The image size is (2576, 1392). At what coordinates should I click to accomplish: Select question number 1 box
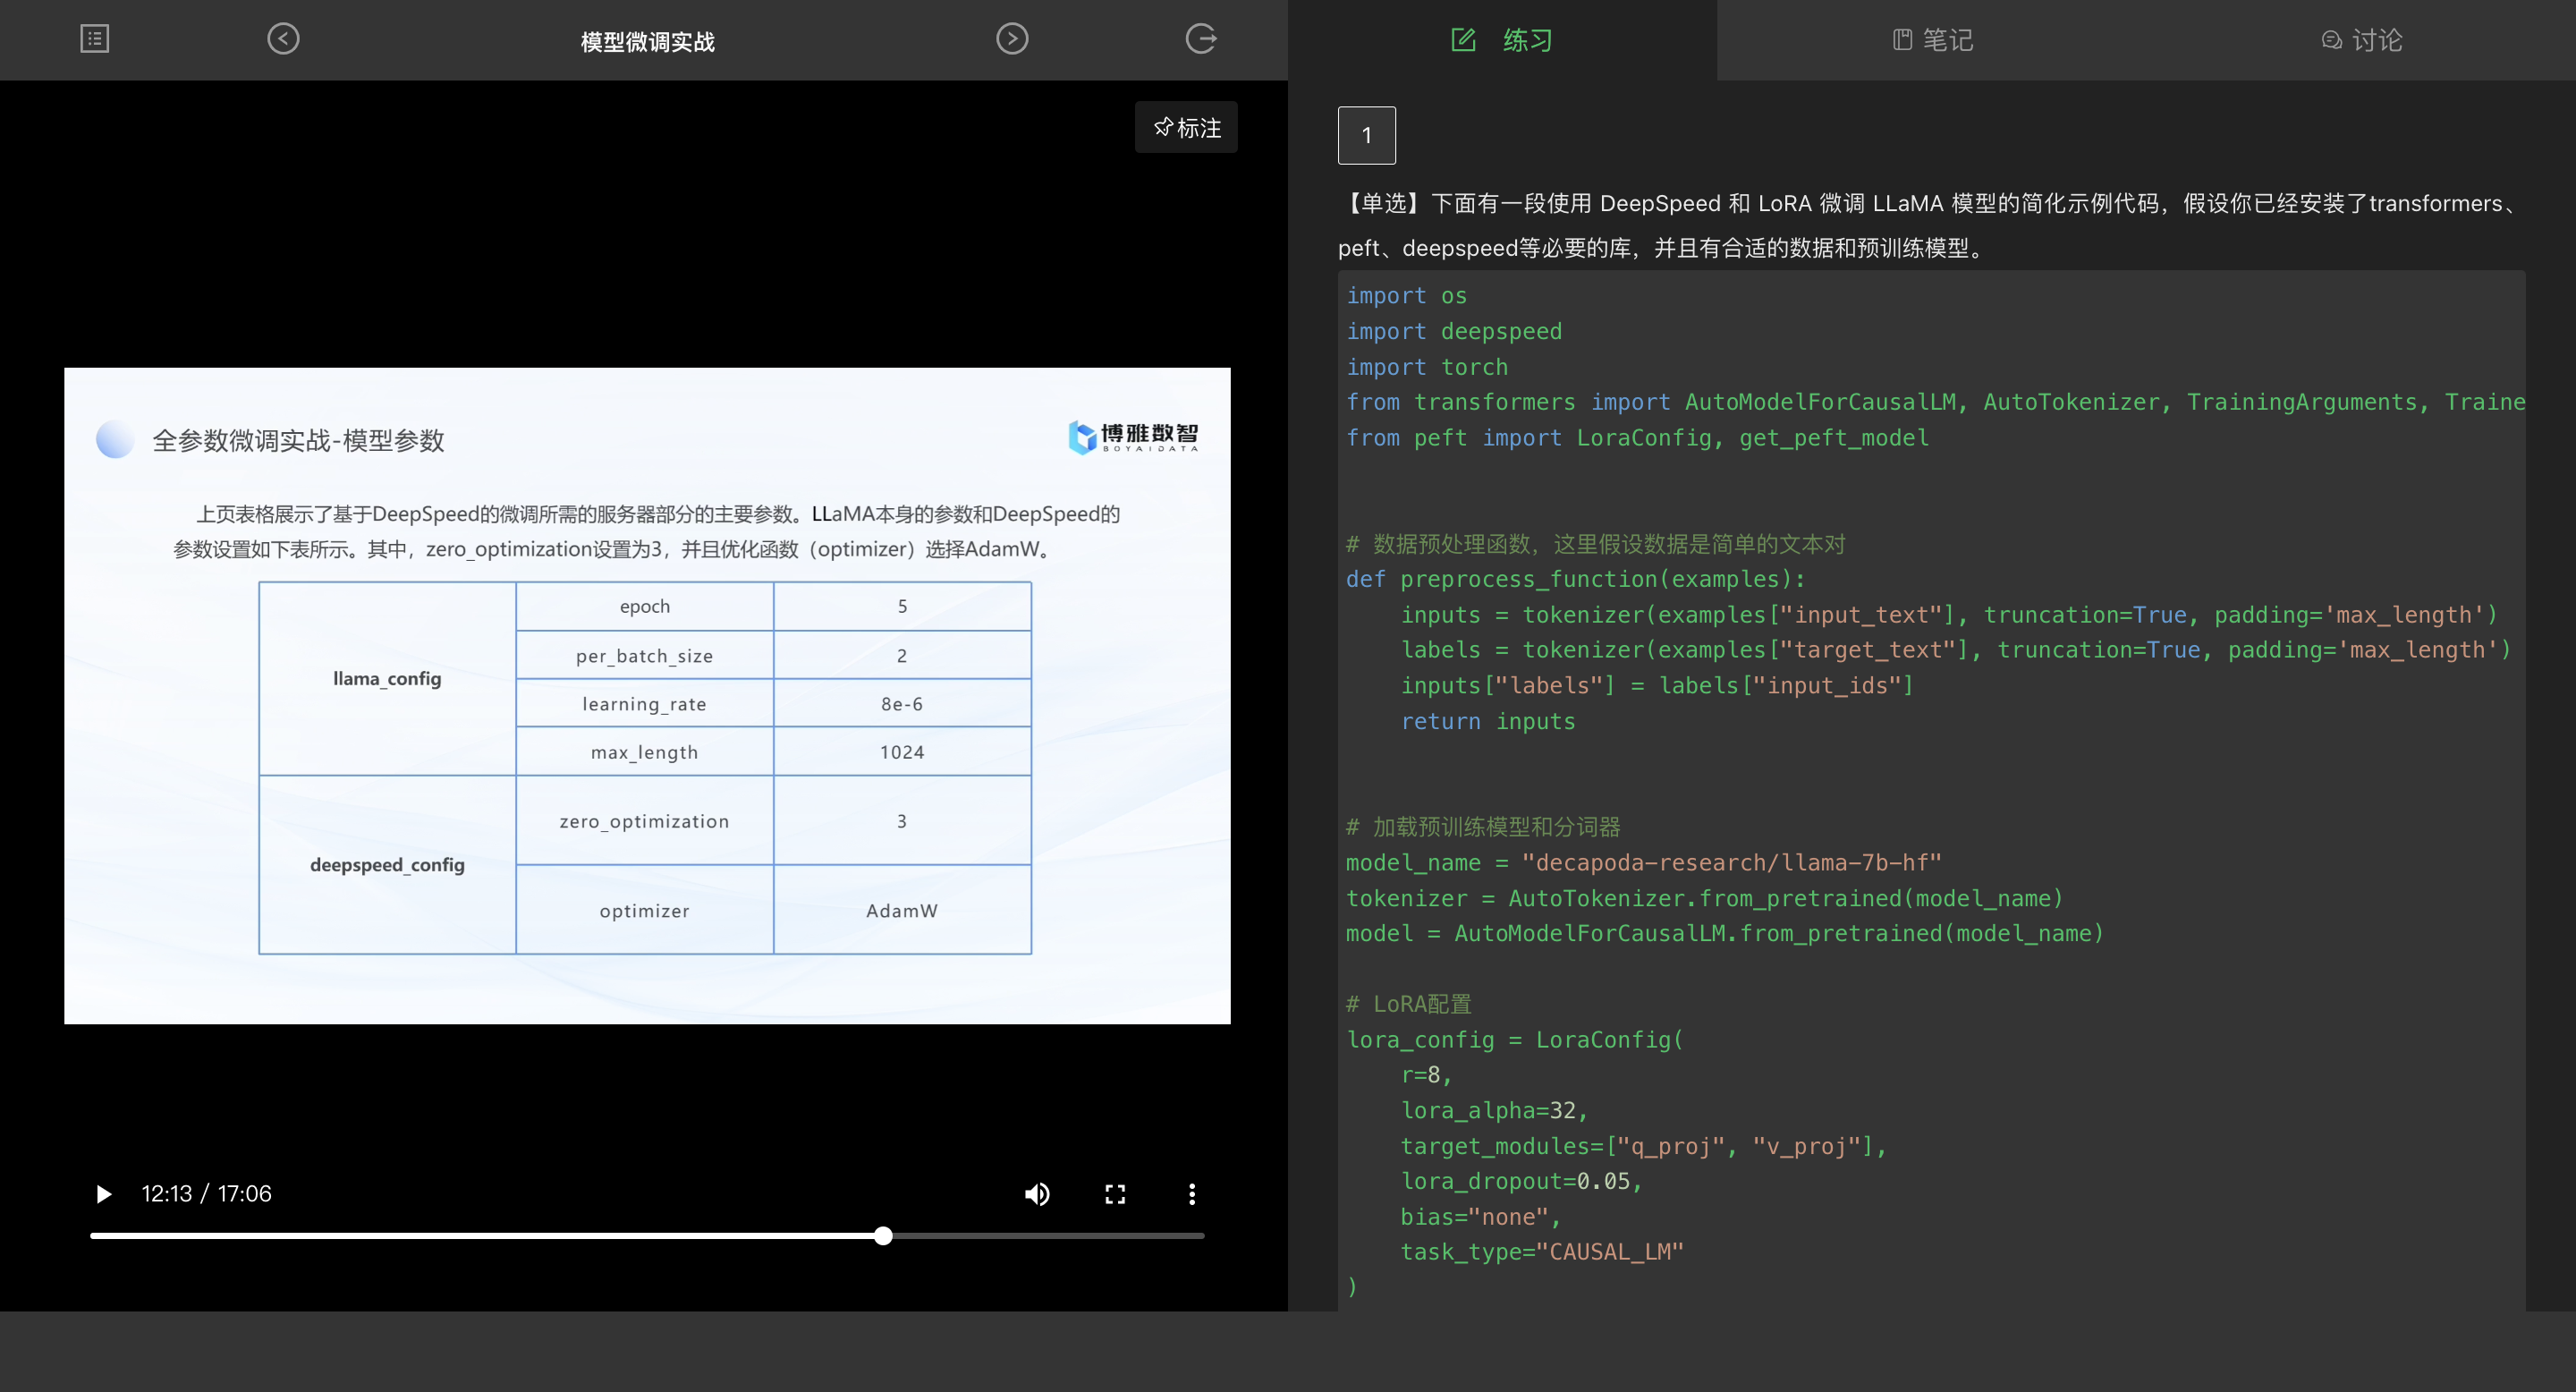(1366, 135)
